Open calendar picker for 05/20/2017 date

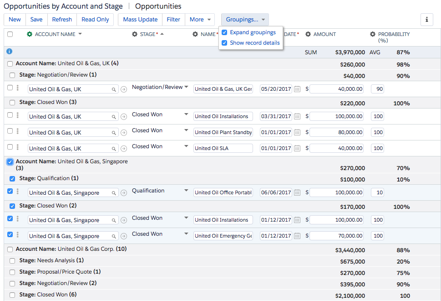pyautogui.click(x=297, y=89)
